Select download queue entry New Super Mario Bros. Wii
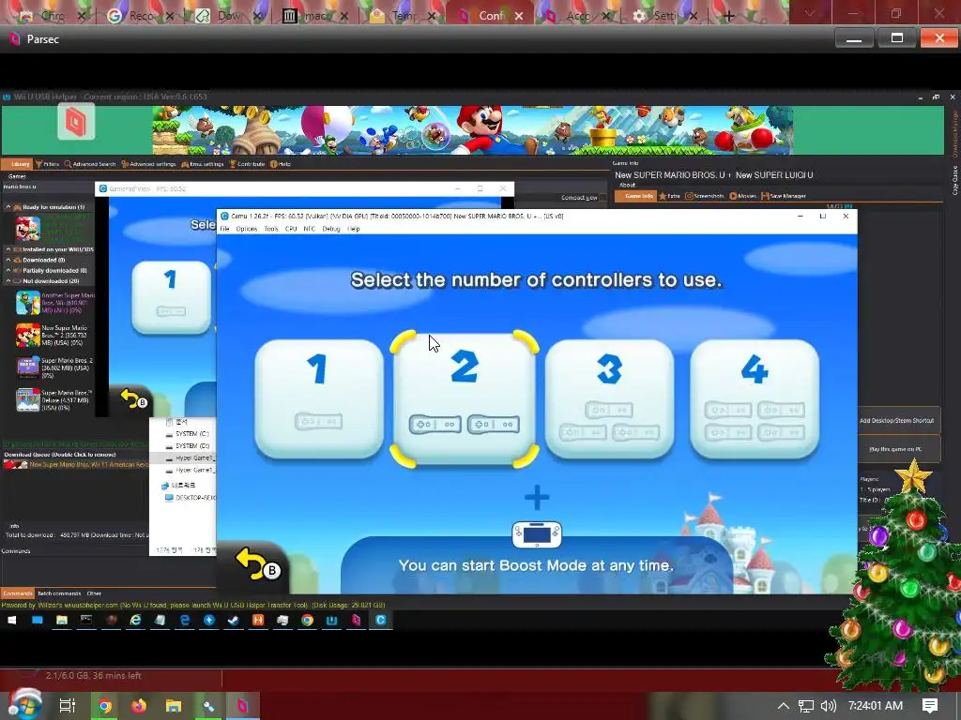The width and height of the screenshot is (961, 720). 76,465
